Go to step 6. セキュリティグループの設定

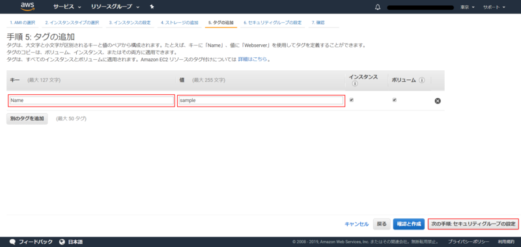(x=272, y=23)
